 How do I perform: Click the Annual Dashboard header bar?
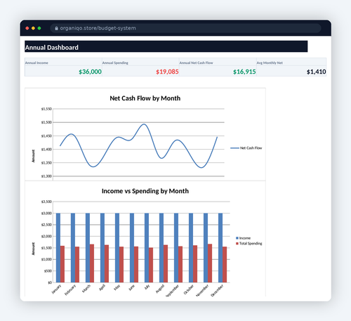click(166, 46)
